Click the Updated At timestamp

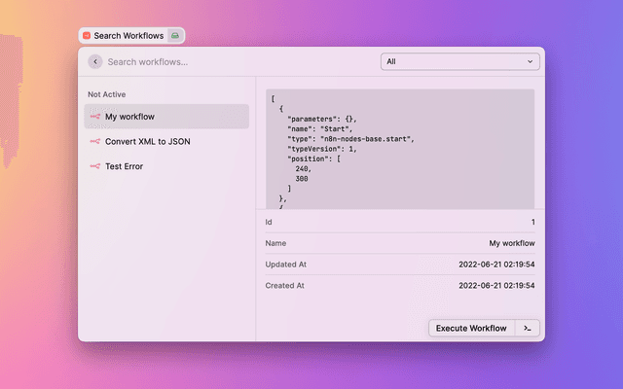[496, 264]
